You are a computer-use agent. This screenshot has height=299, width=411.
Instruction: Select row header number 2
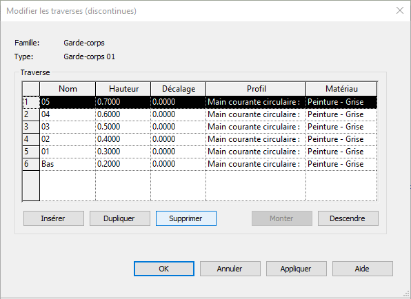[x=31, y=114]
